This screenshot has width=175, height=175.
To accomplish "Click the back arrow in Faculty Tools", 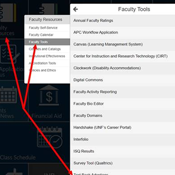I will 75,9.
